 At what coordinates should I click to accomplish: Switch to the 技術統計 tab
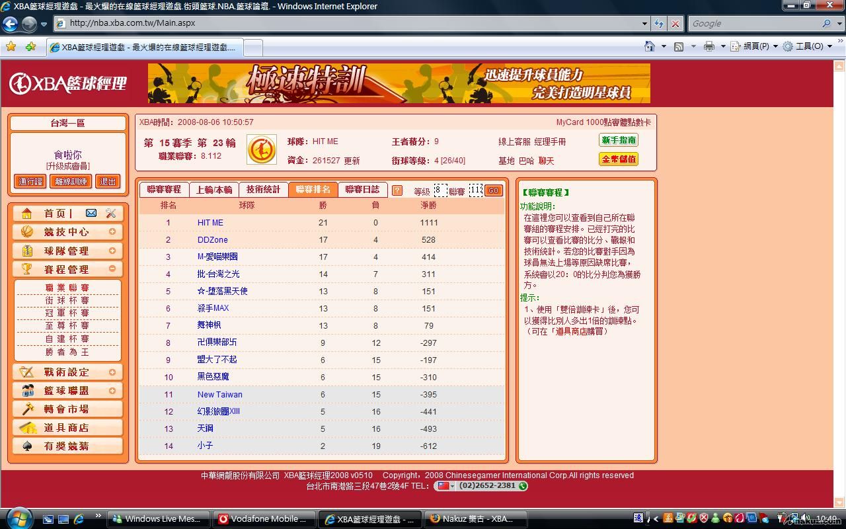pyautogui.click(x=263, y=190)
